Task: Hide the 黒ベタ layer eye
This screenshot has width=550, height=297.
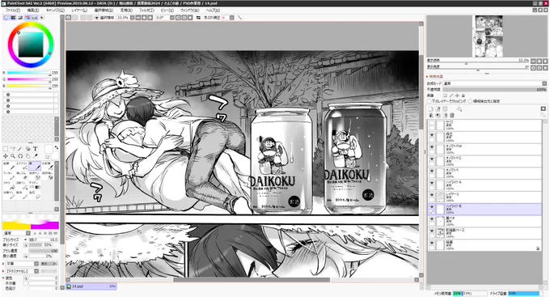Action: point(432,219)
